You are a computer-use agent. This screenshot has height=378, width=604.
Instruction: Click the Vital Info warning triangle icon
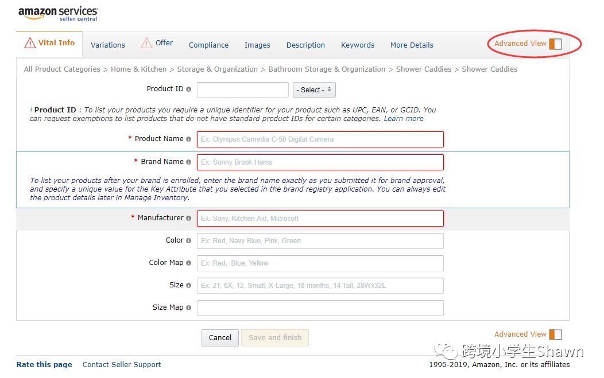[30, 42]
